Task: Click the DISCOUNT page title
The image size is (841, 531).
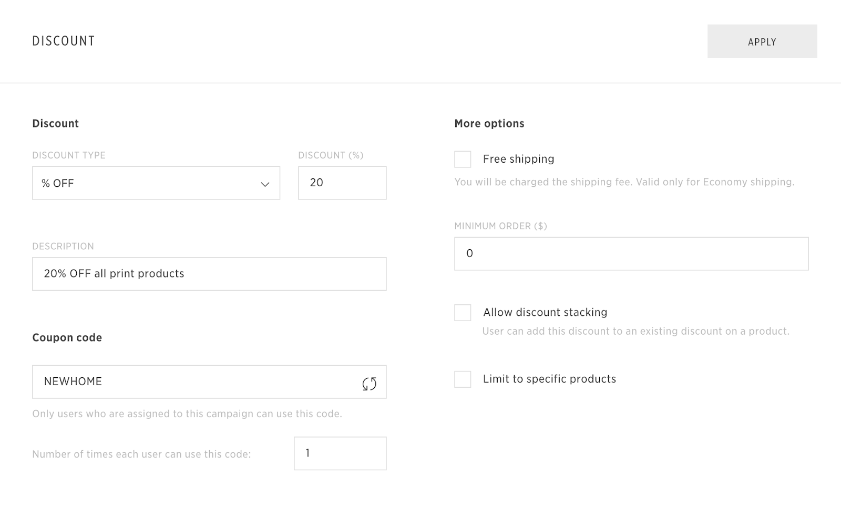Action: tap(64, 41)
